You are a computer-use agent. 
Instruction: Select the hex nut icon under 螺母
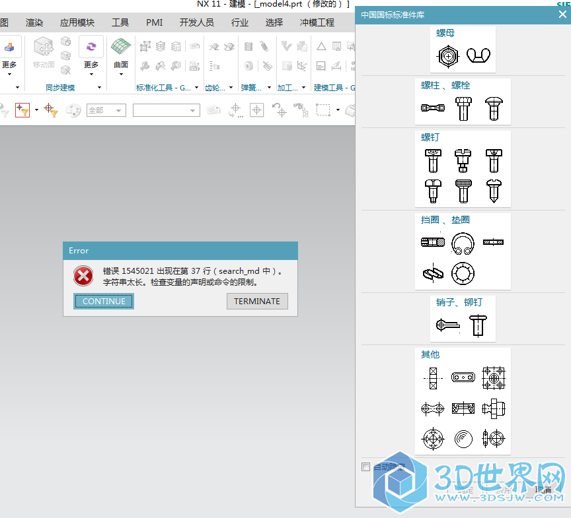[448, 56]
